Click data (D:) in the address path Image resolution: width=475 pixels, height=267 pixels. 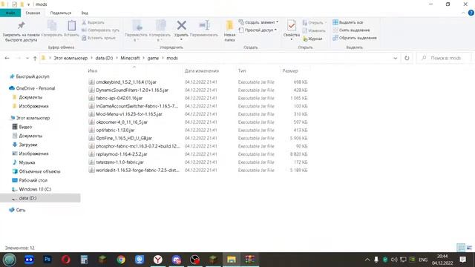104,58
